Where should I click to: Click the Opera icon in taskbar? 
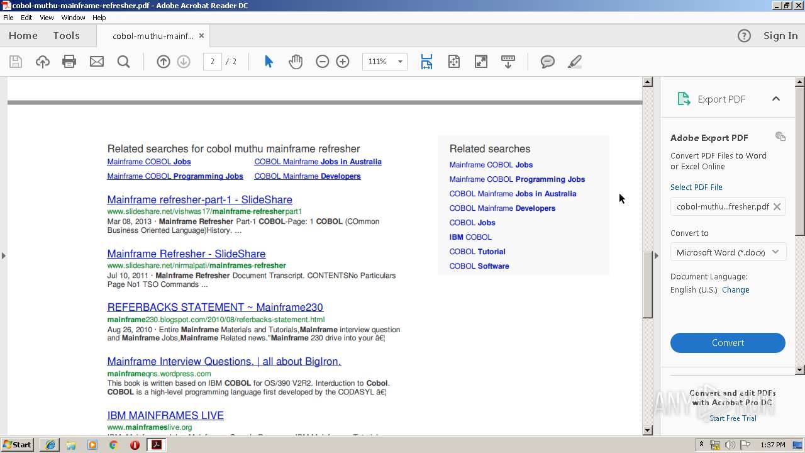point(135,445)
